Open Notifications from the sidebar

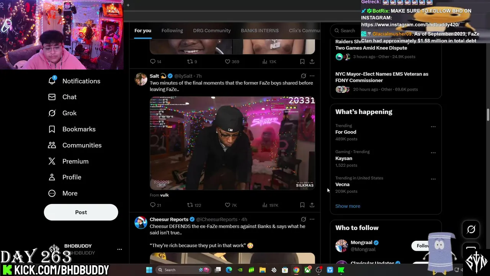(x=74, y=81)
